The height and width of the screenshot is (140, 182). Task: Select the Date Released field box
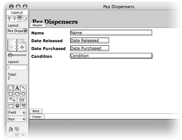pyautogui.click(x=90, y=40)
